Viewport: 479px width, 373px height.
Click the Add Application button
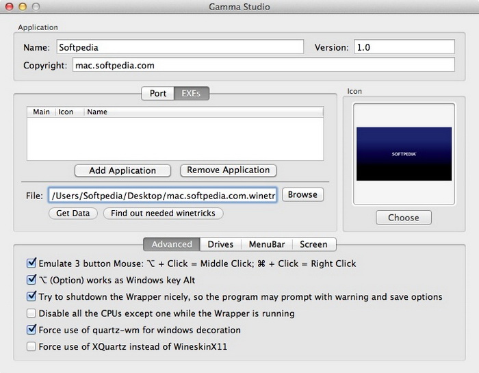[x=122, y=170]
